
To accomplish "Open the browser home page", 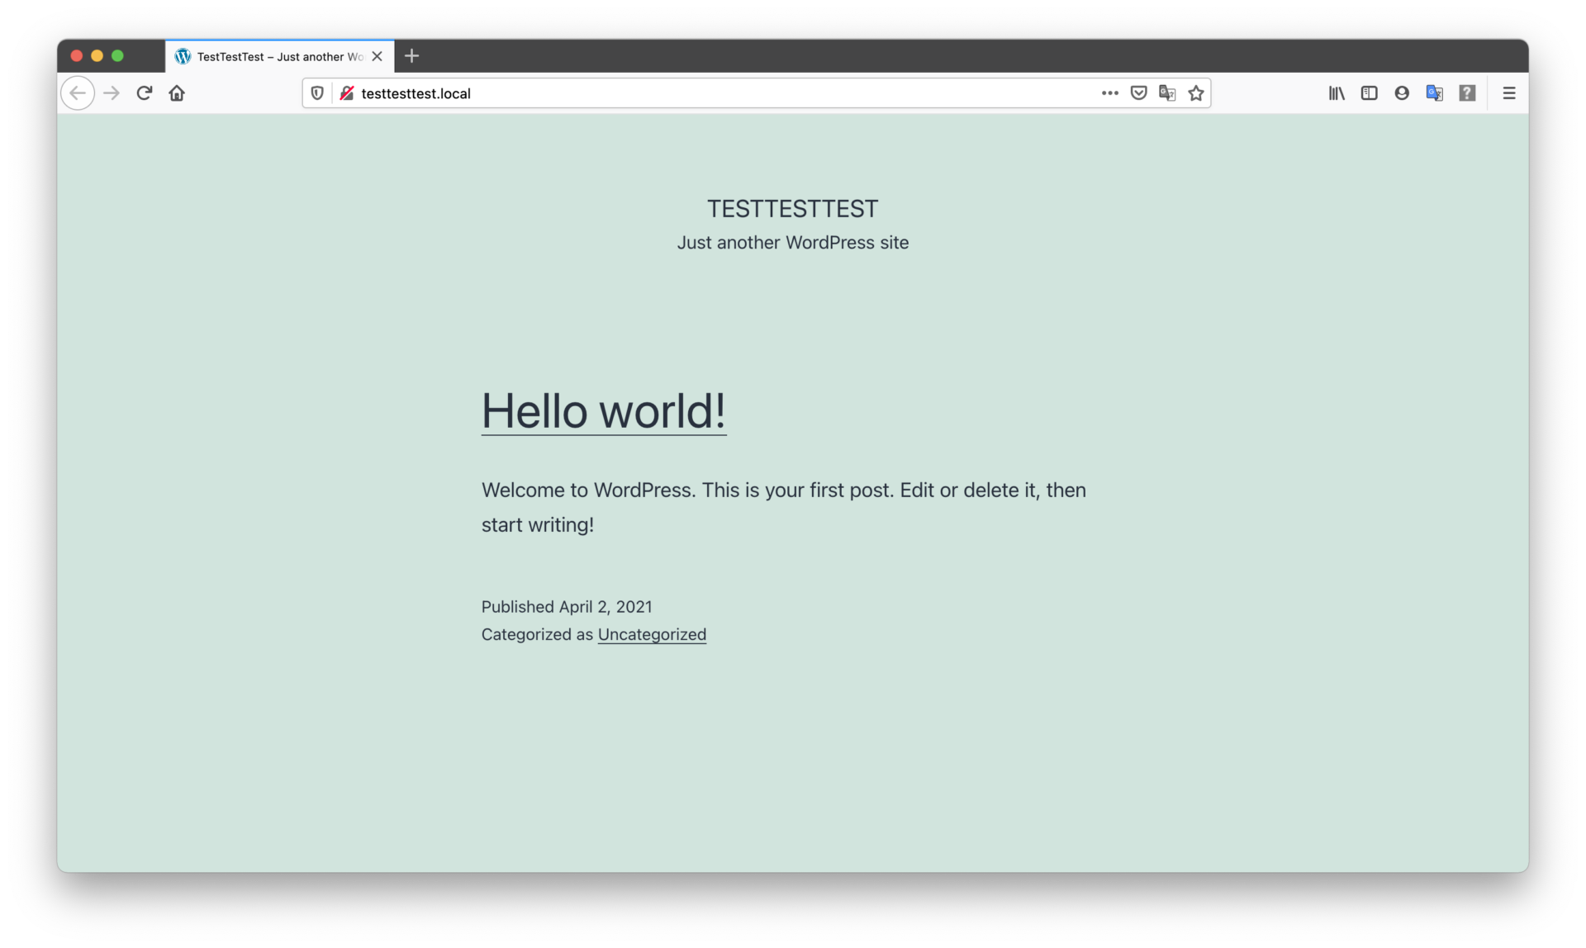I will pyautogui.click(x=177, y=93).
